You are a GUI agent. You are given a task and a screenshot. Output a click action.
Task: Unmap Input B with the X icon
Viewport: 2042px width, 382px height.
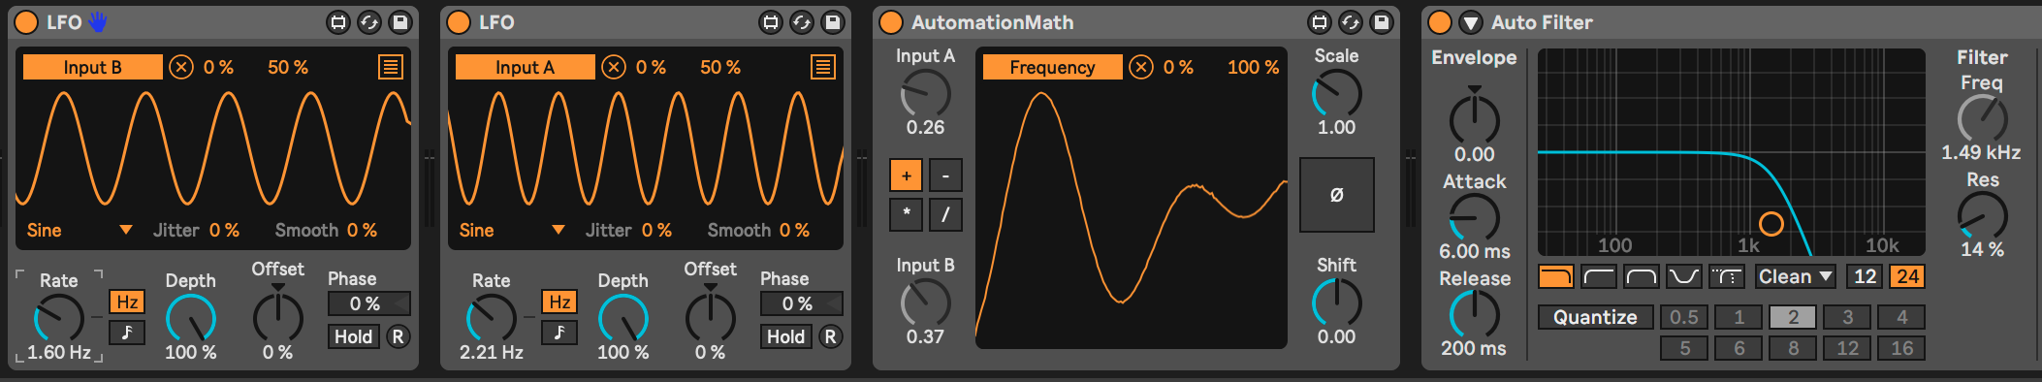[181, 67]
